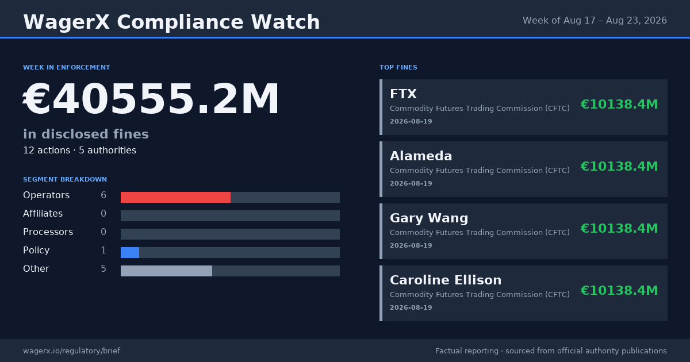Click the empty Affiliates bar
This screenshot has height=362, width=690.
click(x=230, y=215)
